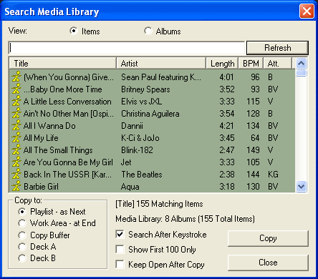Sort by the Att. column header
The width and height of the screenshot is (318, 279).
278,64
